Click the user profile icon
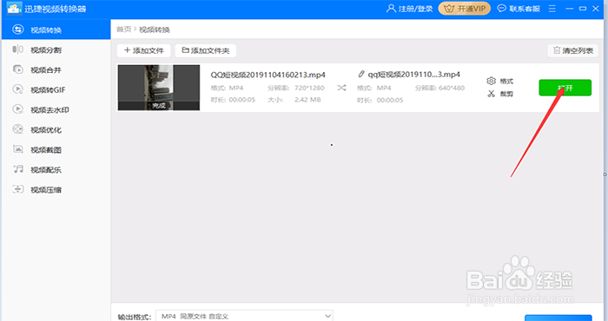Image resolution: width=608 pixels, height=321 pixels. 391,8
